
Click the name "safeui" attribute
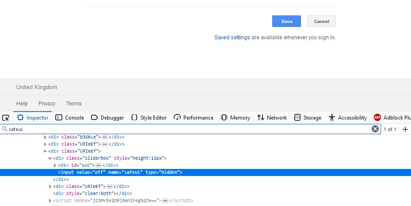coord(126,172)
